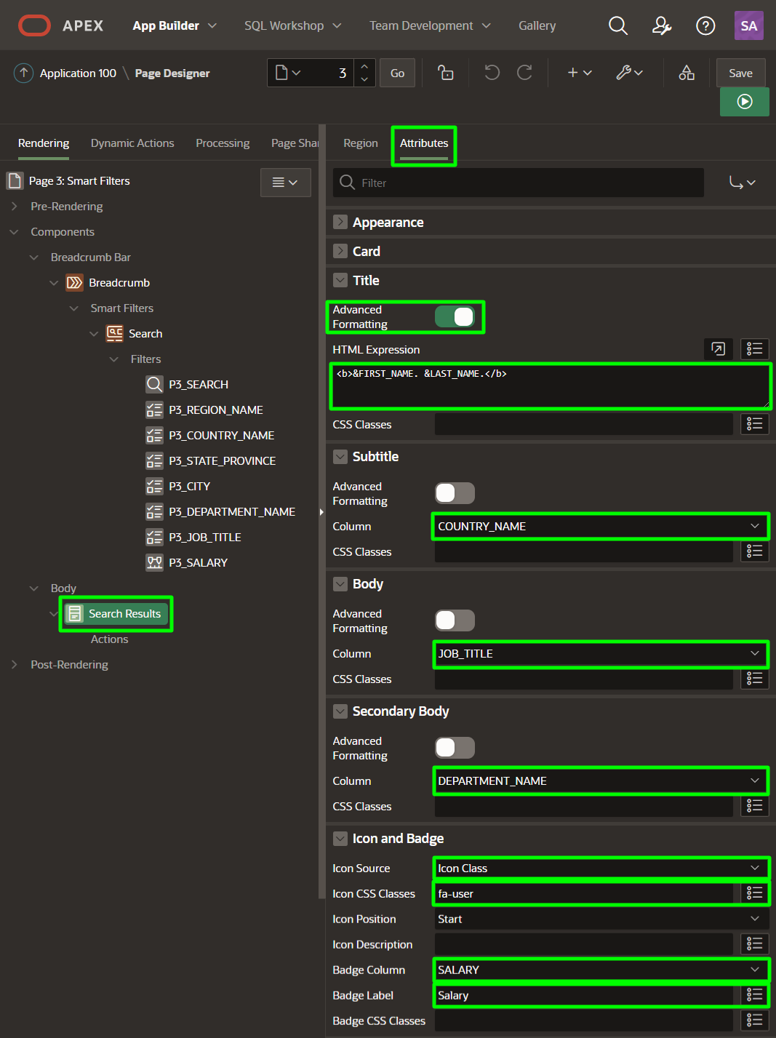Run the page with green play button
Image resolution: width=776 pixels, height=1038 pixels.
[744, 102]
